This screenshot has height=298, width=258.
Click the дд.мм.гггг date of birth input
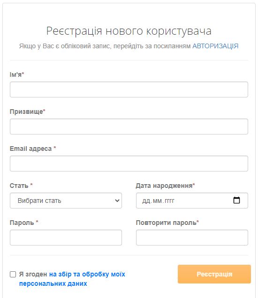tap(192, 201)
